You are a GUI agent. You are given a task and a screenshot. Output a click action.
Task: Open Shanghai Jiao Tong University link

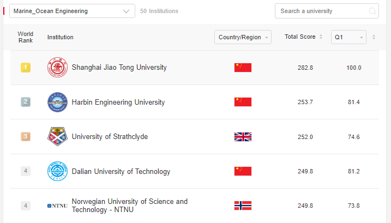(x=119, y=68)
